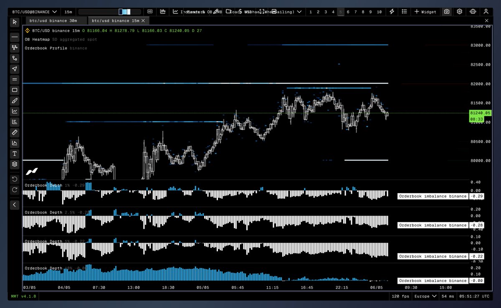Click the current price label 81240.05
The image size is (501, 308).
click(x=480, y=113)
